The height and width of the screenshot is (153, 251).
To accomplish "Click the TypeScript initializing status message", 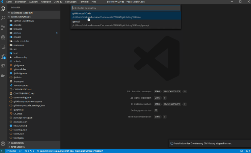I will pos(70,151).
